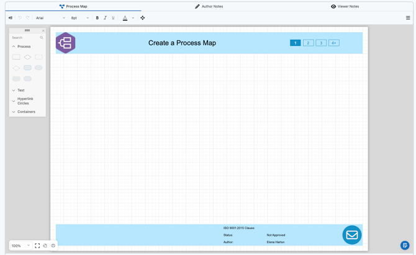Screen dimensions: 416x255
Task: Switch to the Viewer Notes tab
Action: pyautogui.click(x=345, y=6)
